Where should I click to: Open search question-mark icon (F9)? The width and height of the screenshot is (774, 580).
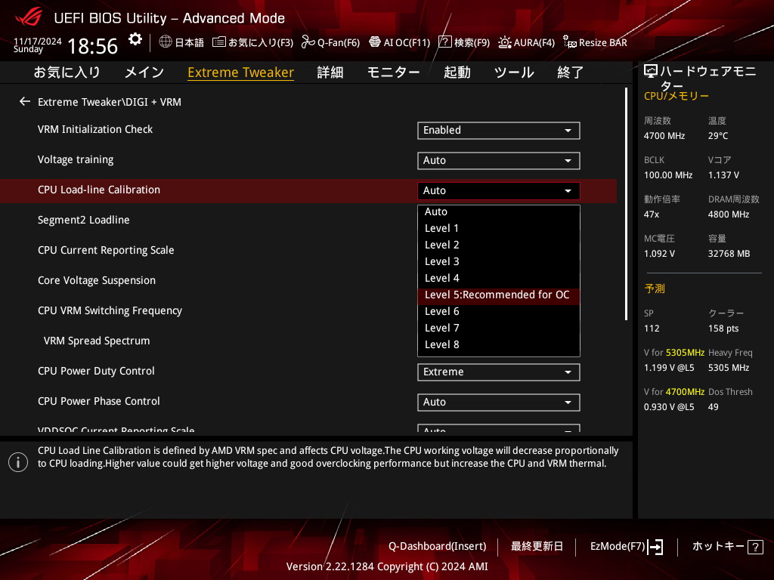[444, 42]
